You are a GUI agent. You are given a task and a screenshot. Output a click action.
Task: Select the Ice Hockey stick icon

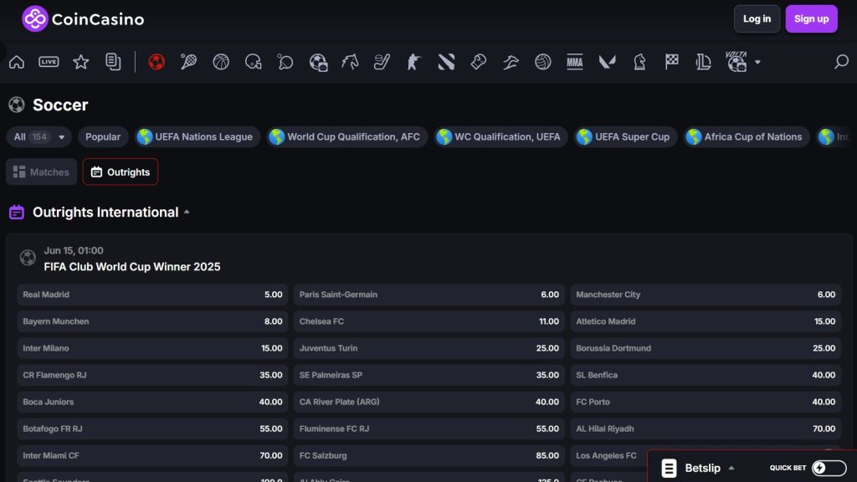tap(382, 62)
